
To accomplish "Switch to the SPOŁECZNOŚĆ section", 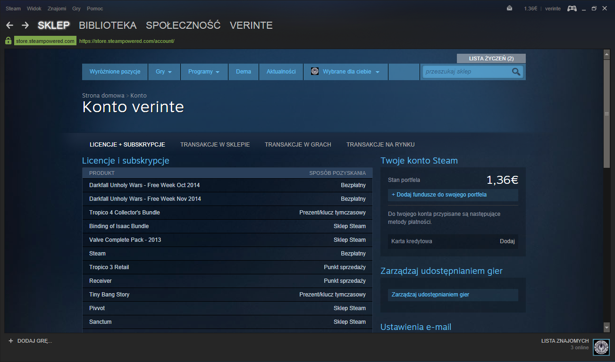I will point(183,25).
